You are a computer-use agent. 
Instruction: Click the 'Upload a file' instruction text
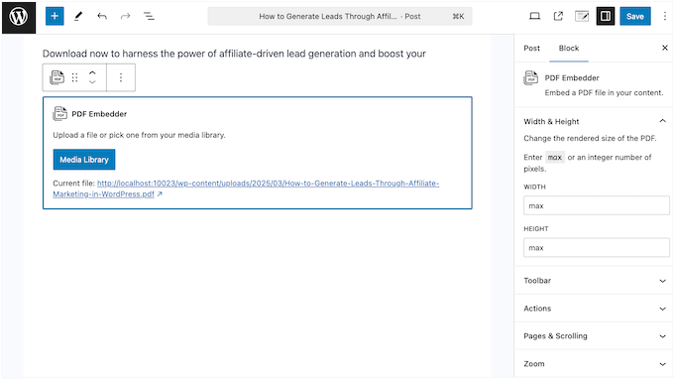(139, 135)
